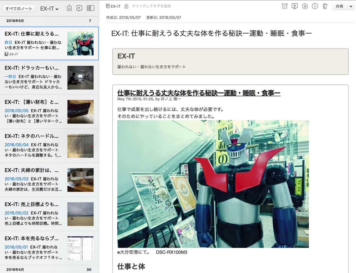Click the 一昨日 date label in second note
The image size is (356, 273).
[10, 77]
